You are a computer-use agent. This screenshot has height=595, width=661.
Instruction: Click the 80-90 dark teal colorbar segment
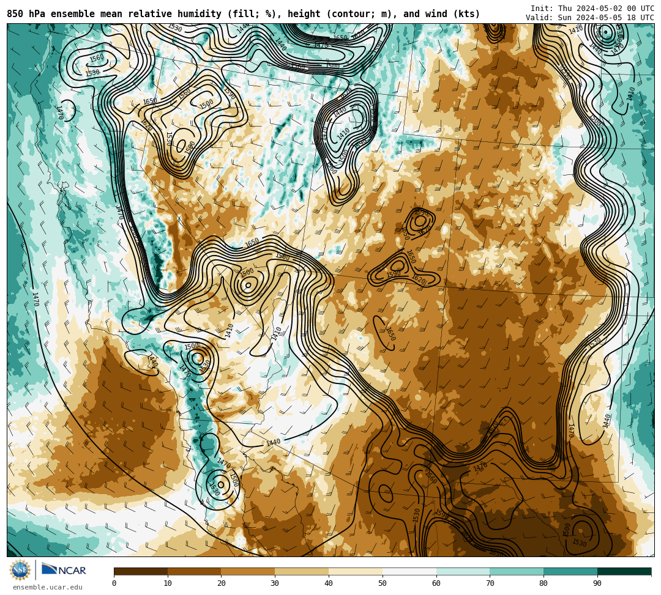(570, 571)
